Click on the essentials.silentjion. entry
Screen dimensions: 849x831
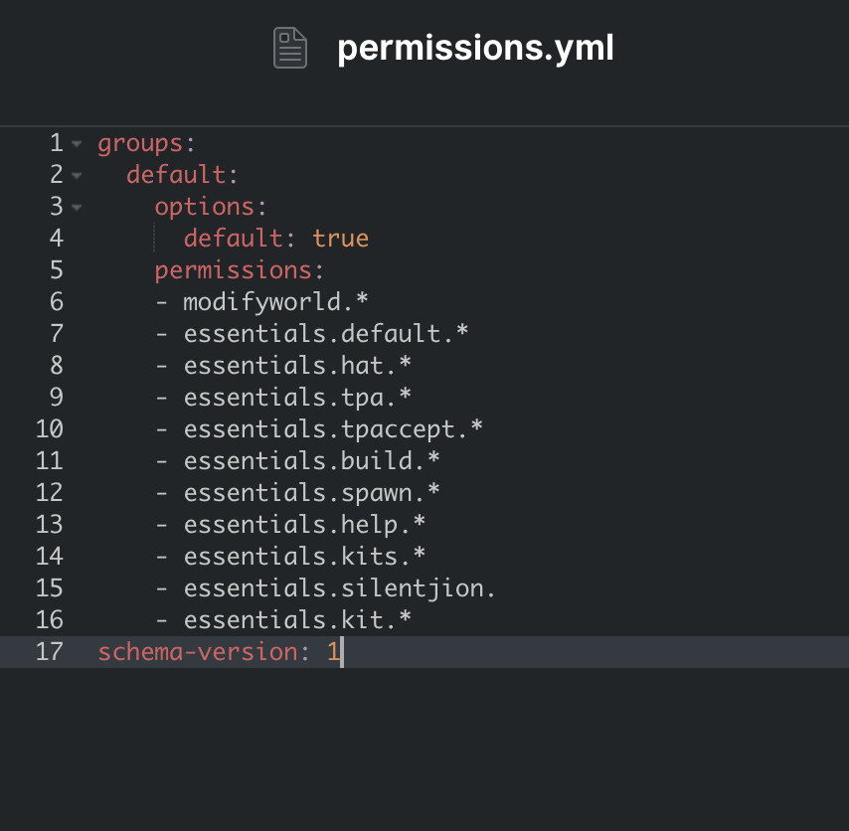click(x=339, y=588)
